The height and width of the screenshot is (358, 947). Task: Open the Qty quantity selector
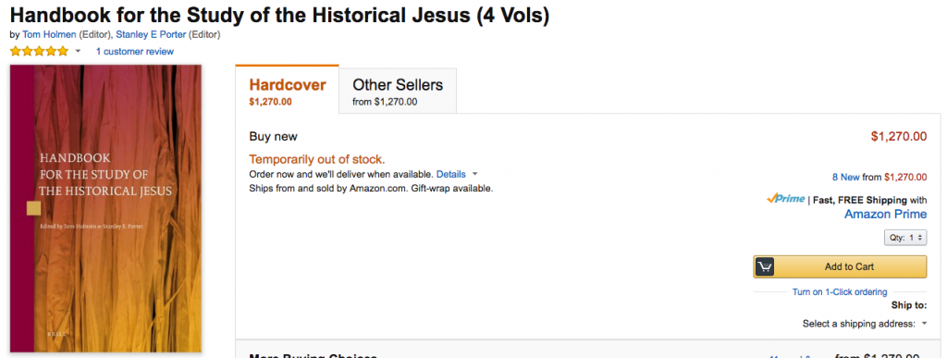click(905, 238)
